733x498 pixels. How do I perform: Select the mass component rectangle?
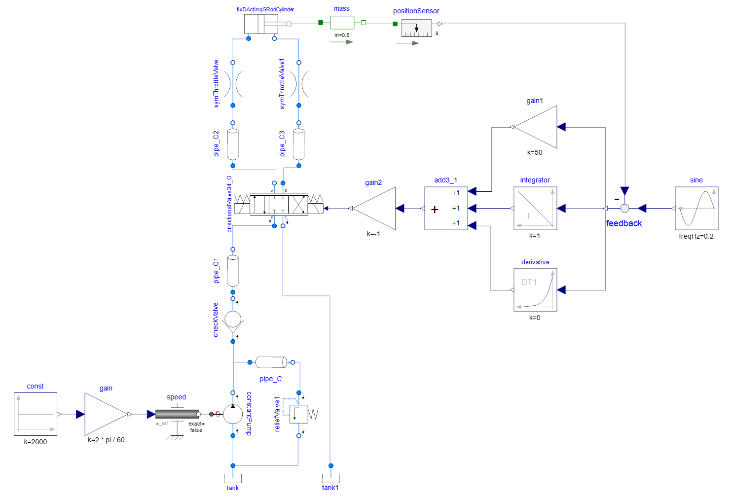tap(342, 23)
